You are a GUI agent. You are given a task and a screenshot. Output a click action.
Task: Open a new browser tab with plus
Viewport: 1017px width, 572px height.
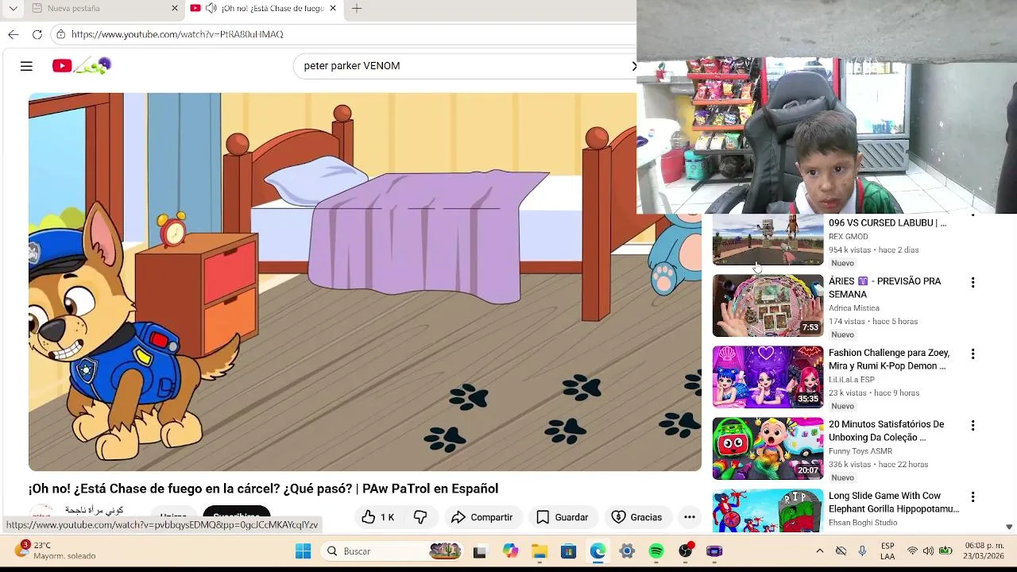[357, 8]
